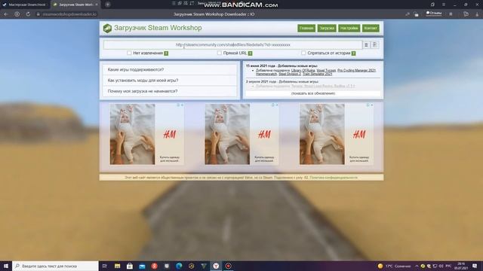The width and height of the screenshot is (483, 271).
Task: Click the third H&M ad thumbnail
Action: tap(322, 134)
